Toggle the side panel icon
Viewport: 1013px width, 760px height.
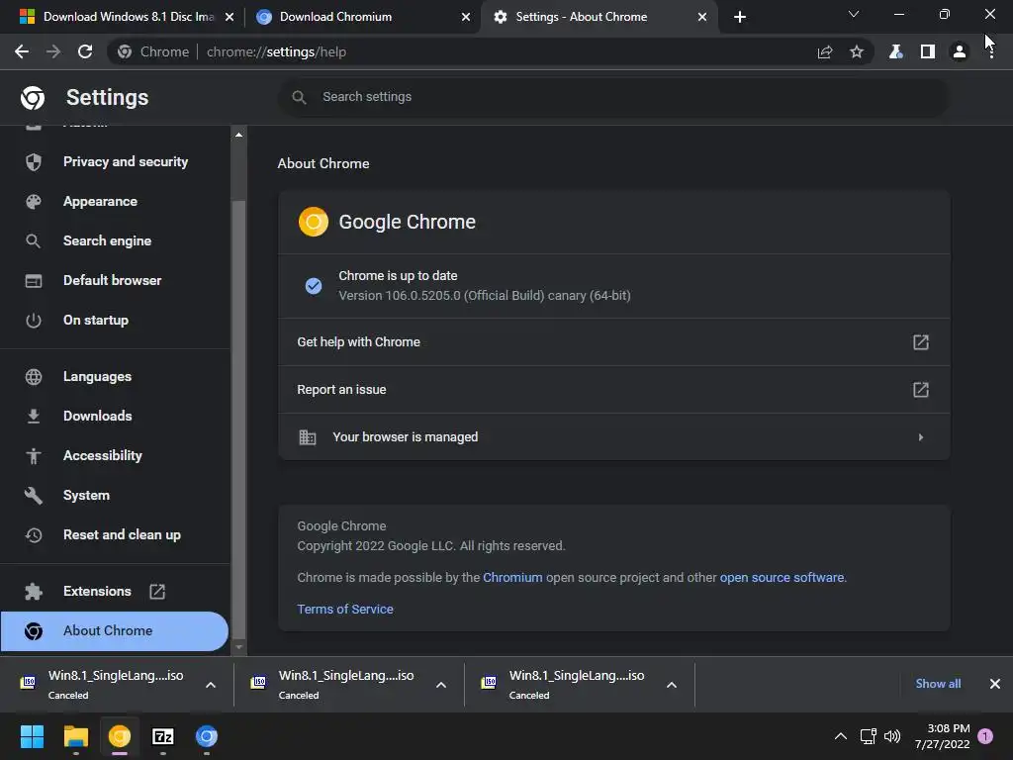(928, 51)
